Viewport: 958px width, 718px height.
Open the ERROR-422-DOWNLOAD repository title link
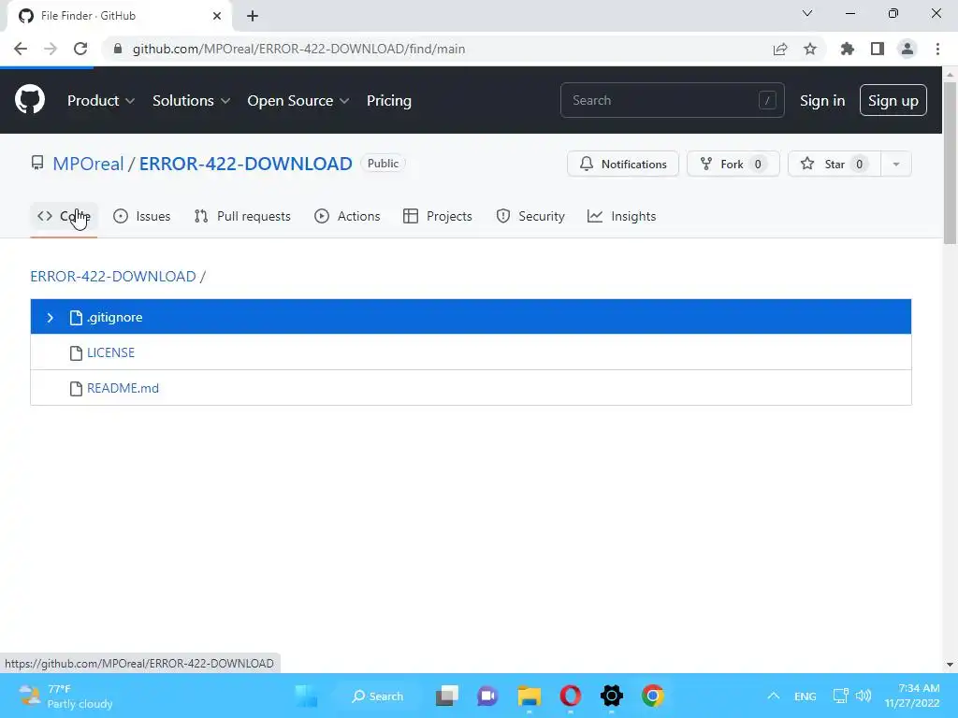click(x=246, y=164)
